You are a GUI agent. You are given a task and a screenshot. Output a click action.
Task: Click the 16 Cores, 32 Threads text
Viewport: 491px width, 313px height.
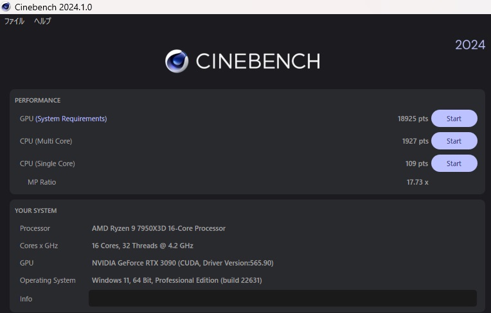click(x=143, y=246)
